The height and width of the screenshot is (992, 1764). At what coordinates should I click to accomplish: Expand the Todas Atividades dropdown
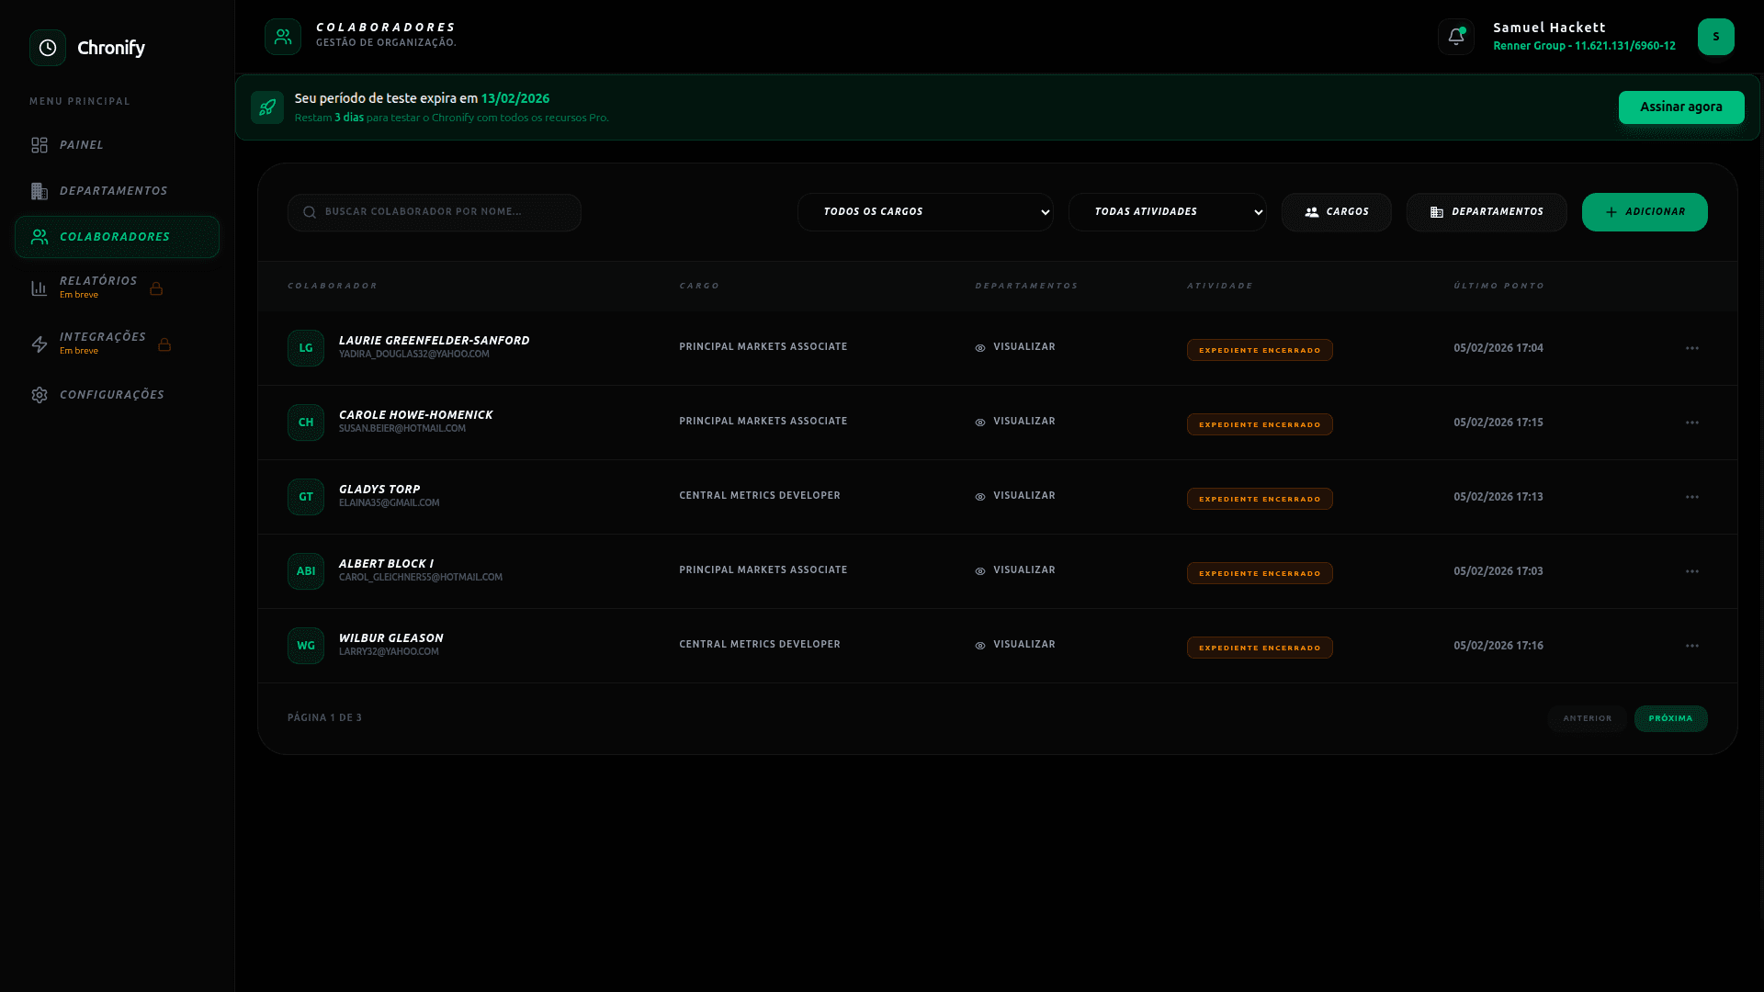(1167, 212)
